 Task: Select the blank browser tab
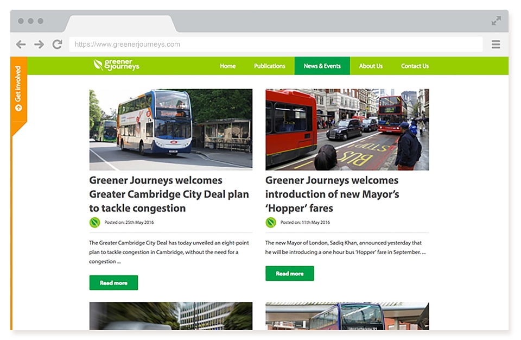coord(121,23)
